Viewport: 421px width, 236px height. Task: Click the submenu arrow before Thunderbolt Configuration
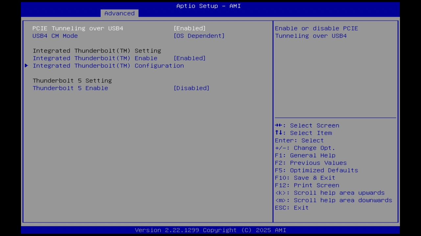(x=26, y=66)
